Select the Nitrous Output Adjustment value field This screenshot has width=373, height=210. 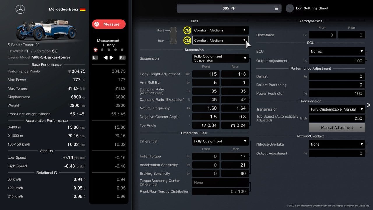coord(337,153)
